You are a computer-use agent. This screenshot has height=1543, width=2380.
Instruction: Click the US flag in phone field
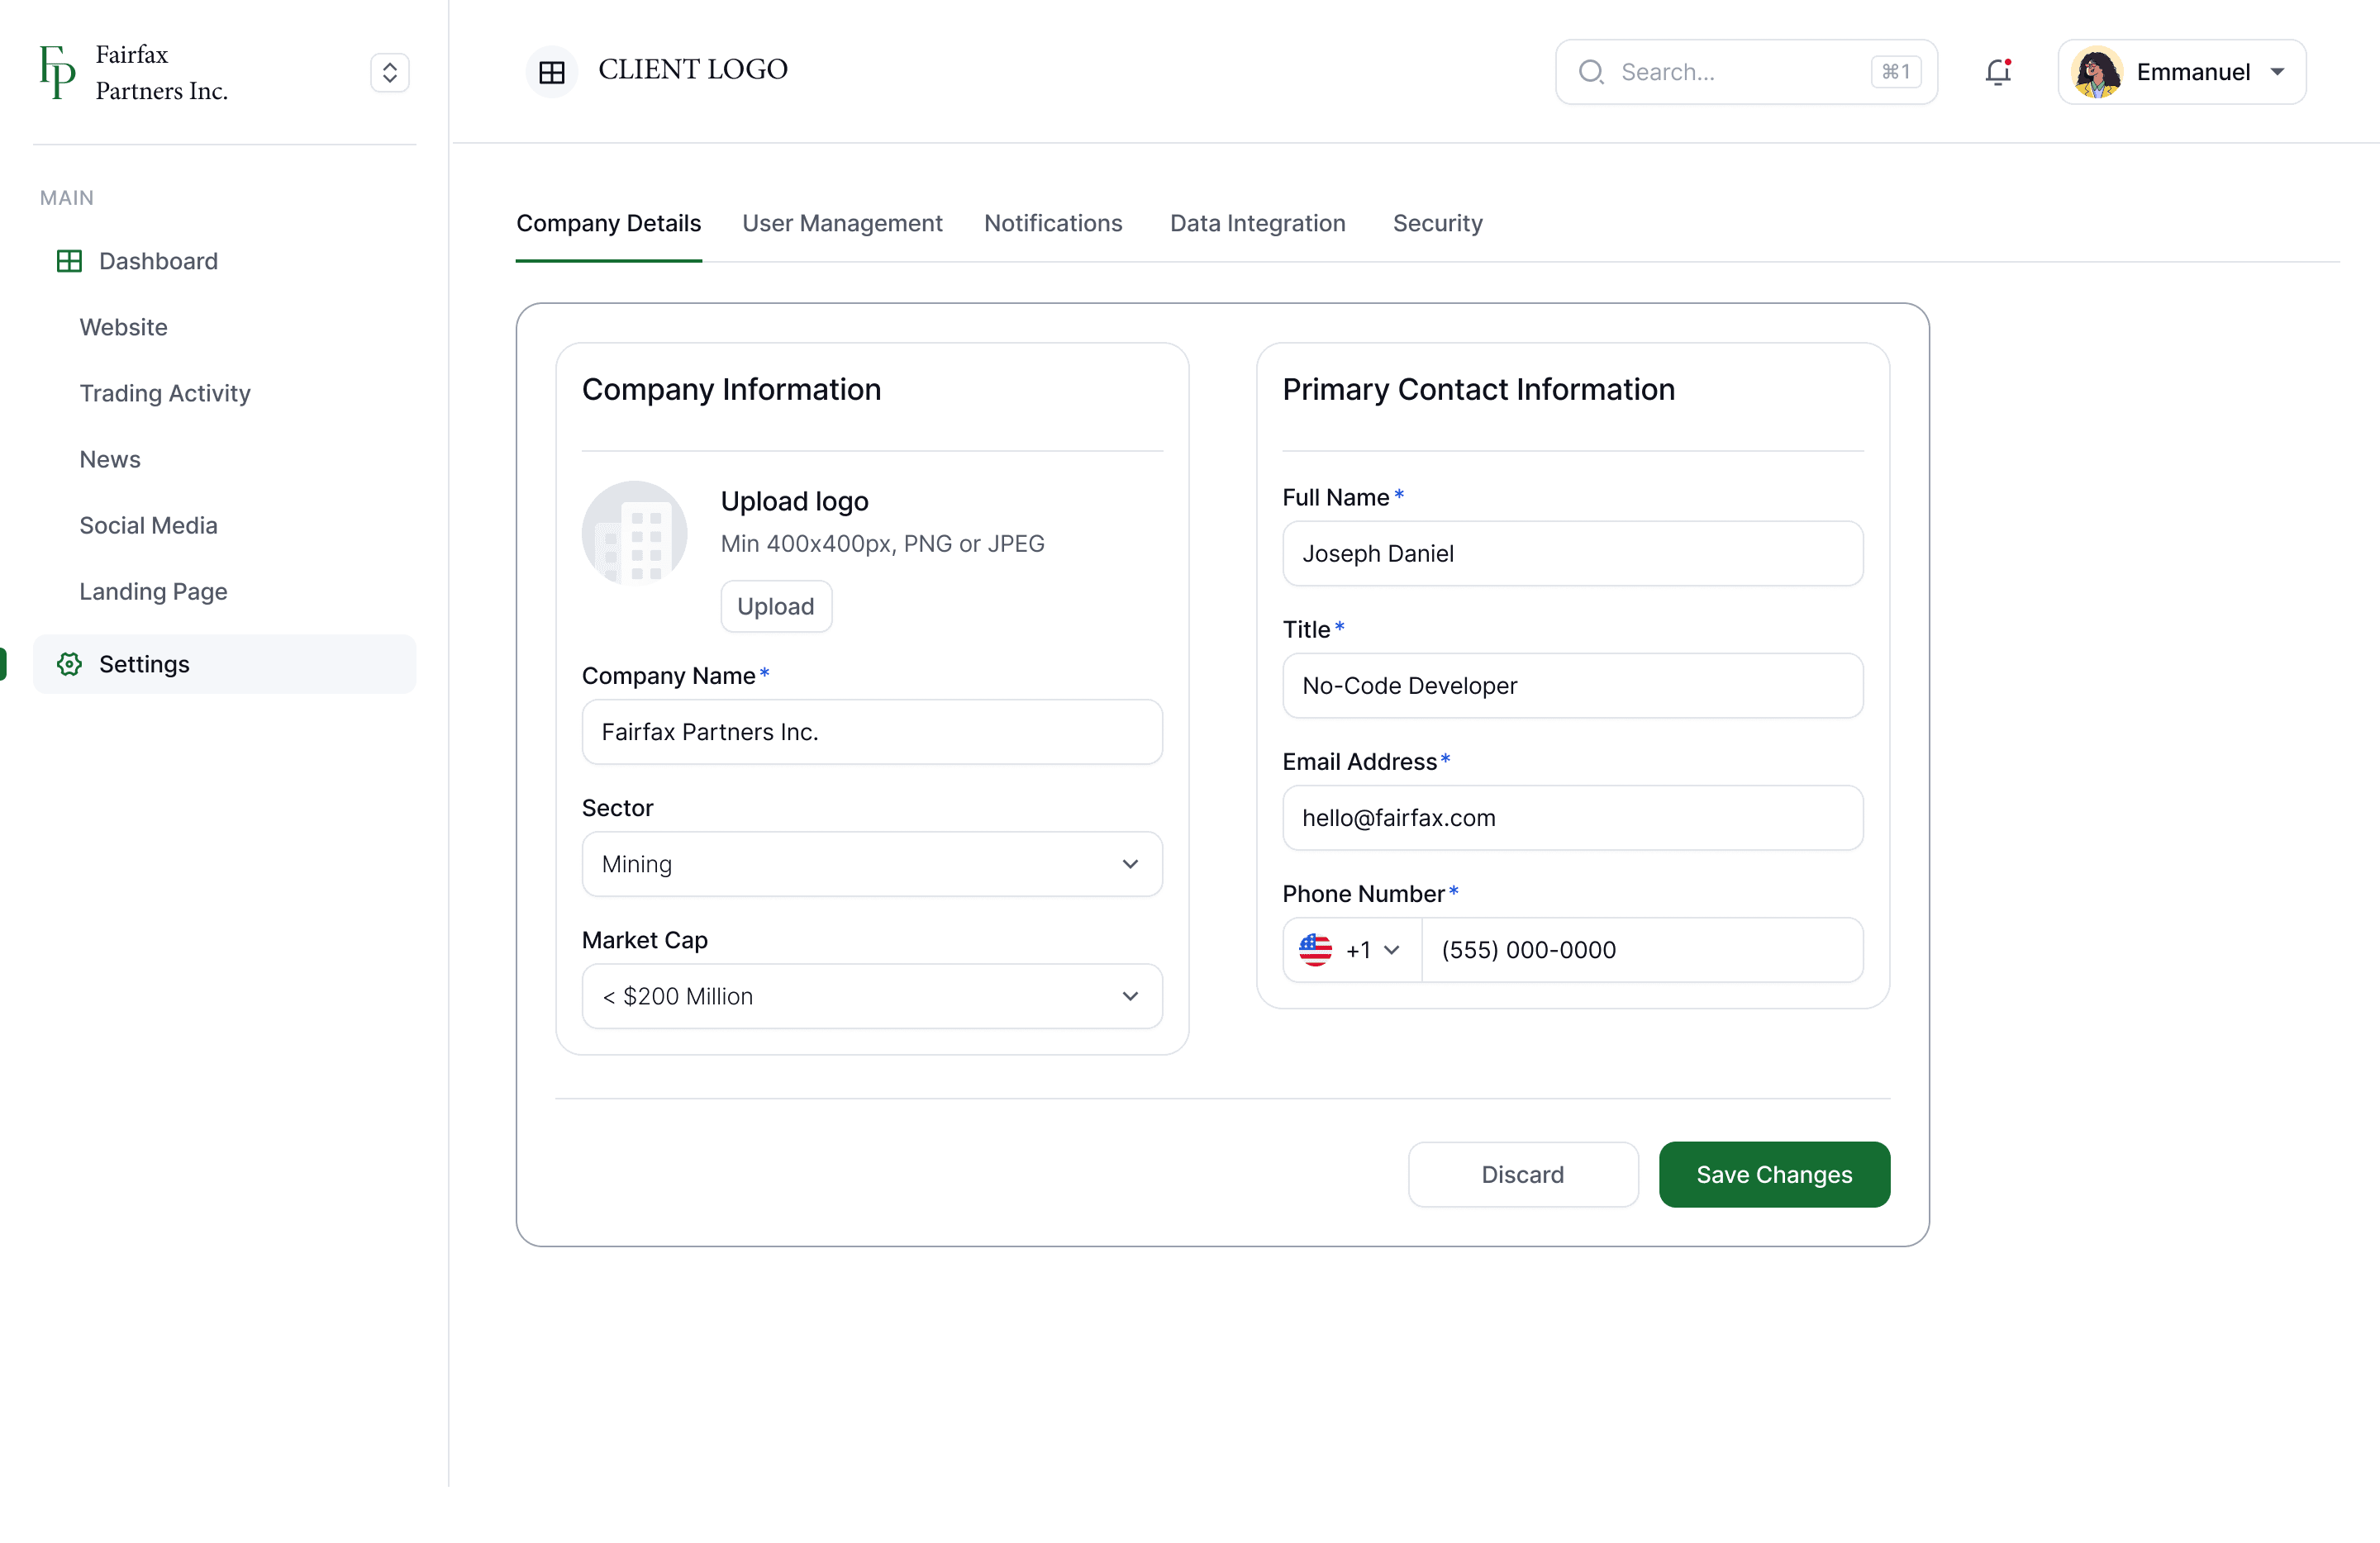coord(1315,949)
